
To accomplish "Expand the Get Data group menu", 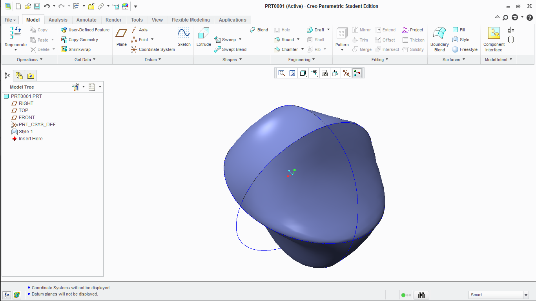I will coord(85,60).
